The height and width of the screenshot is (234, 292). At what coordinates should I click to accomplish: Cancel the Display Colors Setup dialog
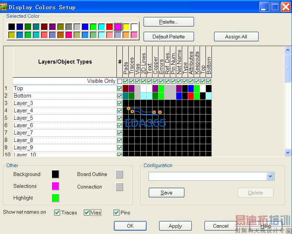pyautogui.click(x=221, y=226)
